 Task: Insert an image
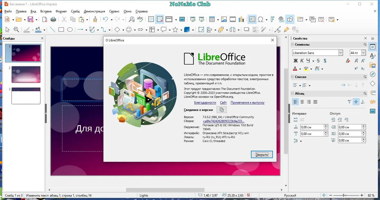[x=224, y=19]
